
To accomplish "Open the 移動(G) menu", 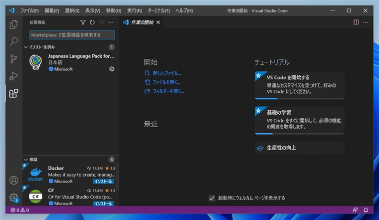I will click(114, 10).
